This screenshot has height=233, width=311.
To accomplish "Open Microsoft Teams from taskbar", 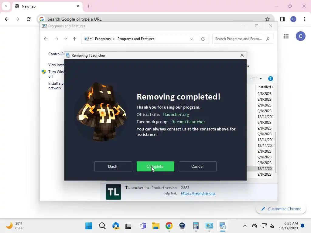I will pyautogui.click(x=143, y=226).
